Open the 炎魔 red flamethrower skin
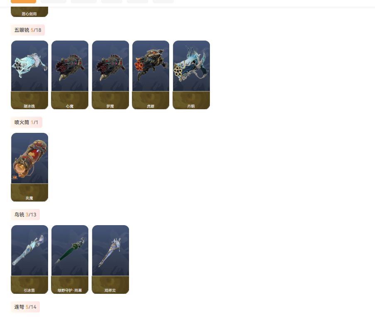Image resolution: width=375 pixels, height=317 pixels. (29, 167)
